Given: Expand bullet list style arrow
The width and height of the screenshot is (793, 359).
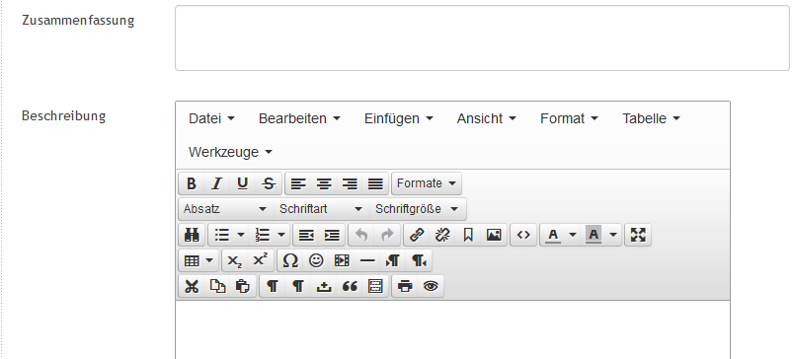Looking at the screenshot, I should point(241,235).
